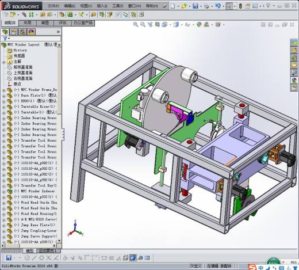Switch to the 装配体 (Assembly) tab
This screenshot has height=270, width=299.
(10, 23)
